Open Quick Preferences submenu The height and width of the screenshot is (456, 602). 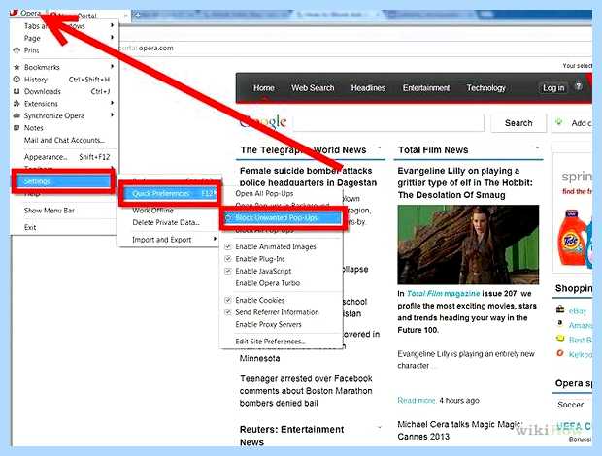click(x=170, y=194)
